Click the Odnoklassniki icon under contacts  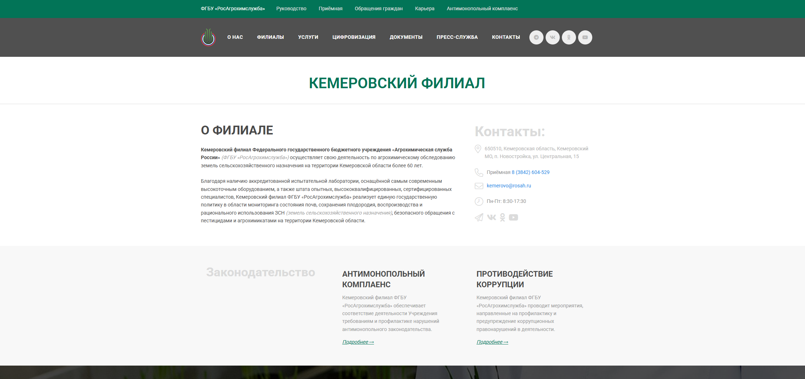coord(503,217)
